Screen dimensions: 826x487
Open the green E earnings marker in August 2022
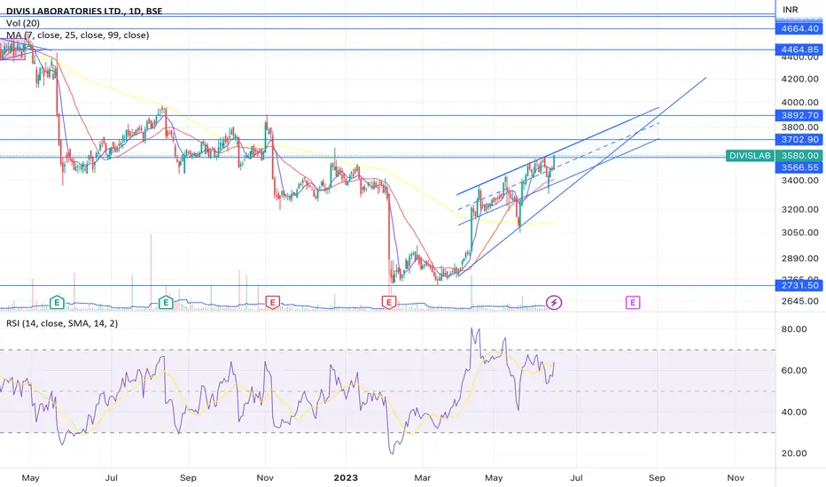[166, 302]
